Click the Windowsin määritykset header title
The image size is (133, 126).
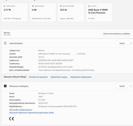tap(19, 86)
